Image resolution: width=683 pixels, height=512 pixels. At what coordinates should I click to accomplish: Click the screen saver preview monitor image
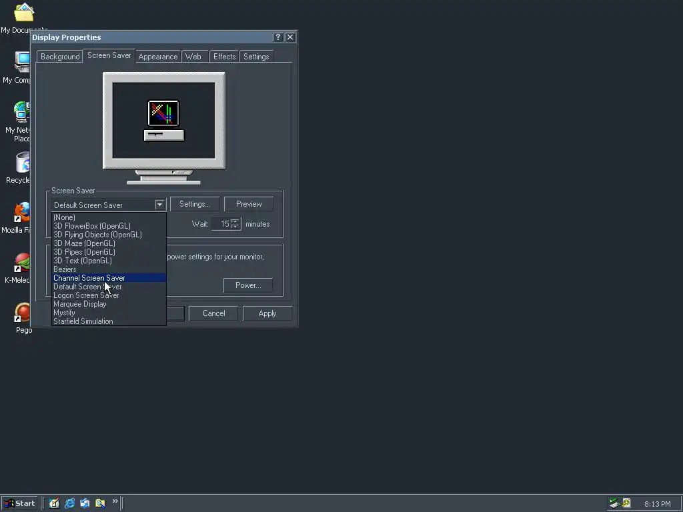pyautogui.click(x=164, y=128)
